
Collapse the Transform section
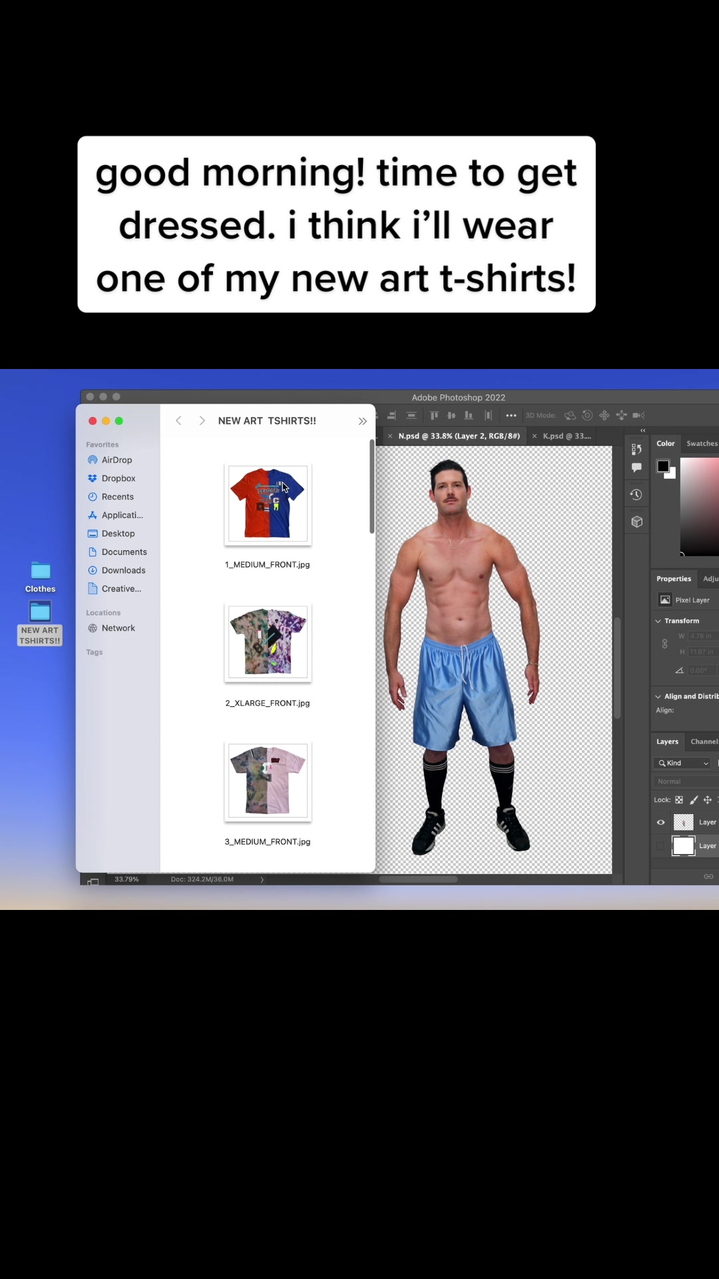point(658,621)
